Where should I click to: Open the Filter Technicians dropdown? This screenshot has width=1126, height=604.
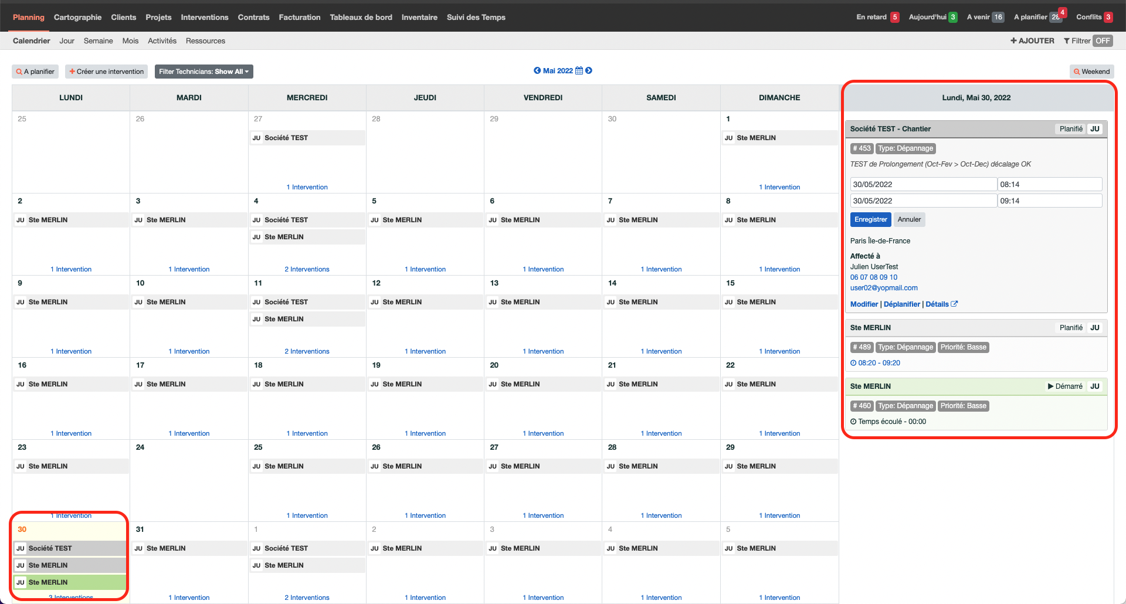pyautogui.click(x=204, y=72)
